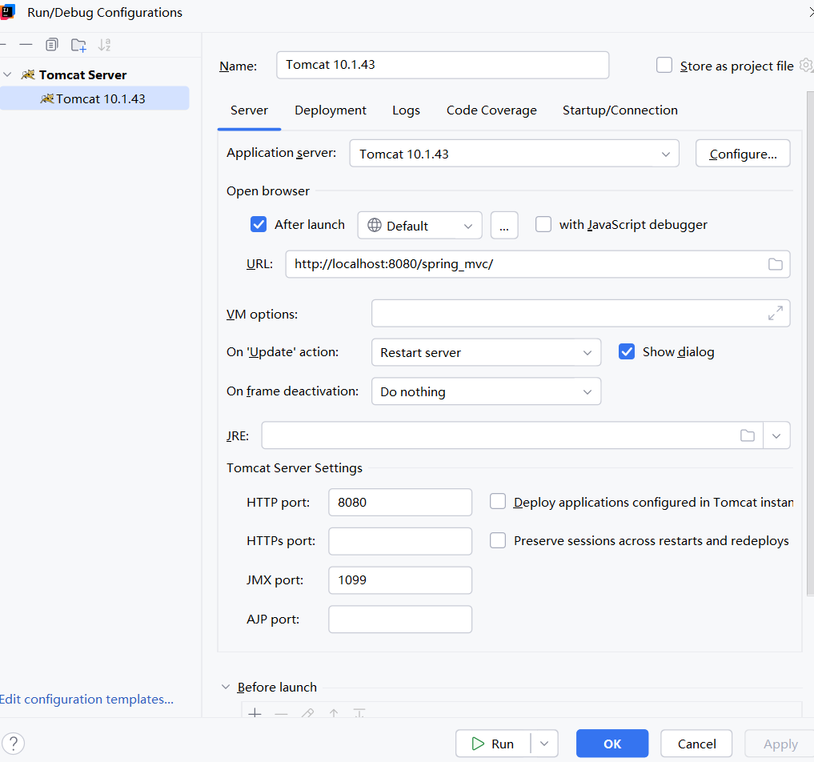
Task: Click the Run button
Action: coord(493,744)
